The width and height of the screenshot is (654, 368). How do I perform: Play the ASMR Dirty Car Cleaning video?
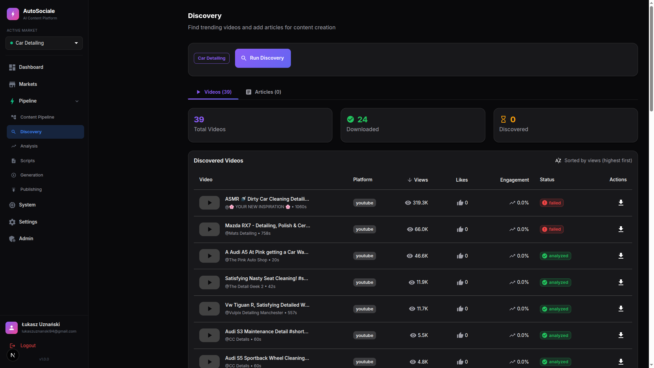click(209, 202)
